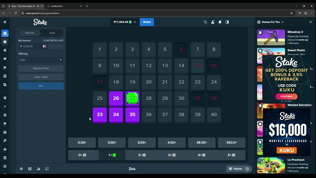
Task: Open Minedrop 2 game thumbnail
Action: click(x=271, y=37)
